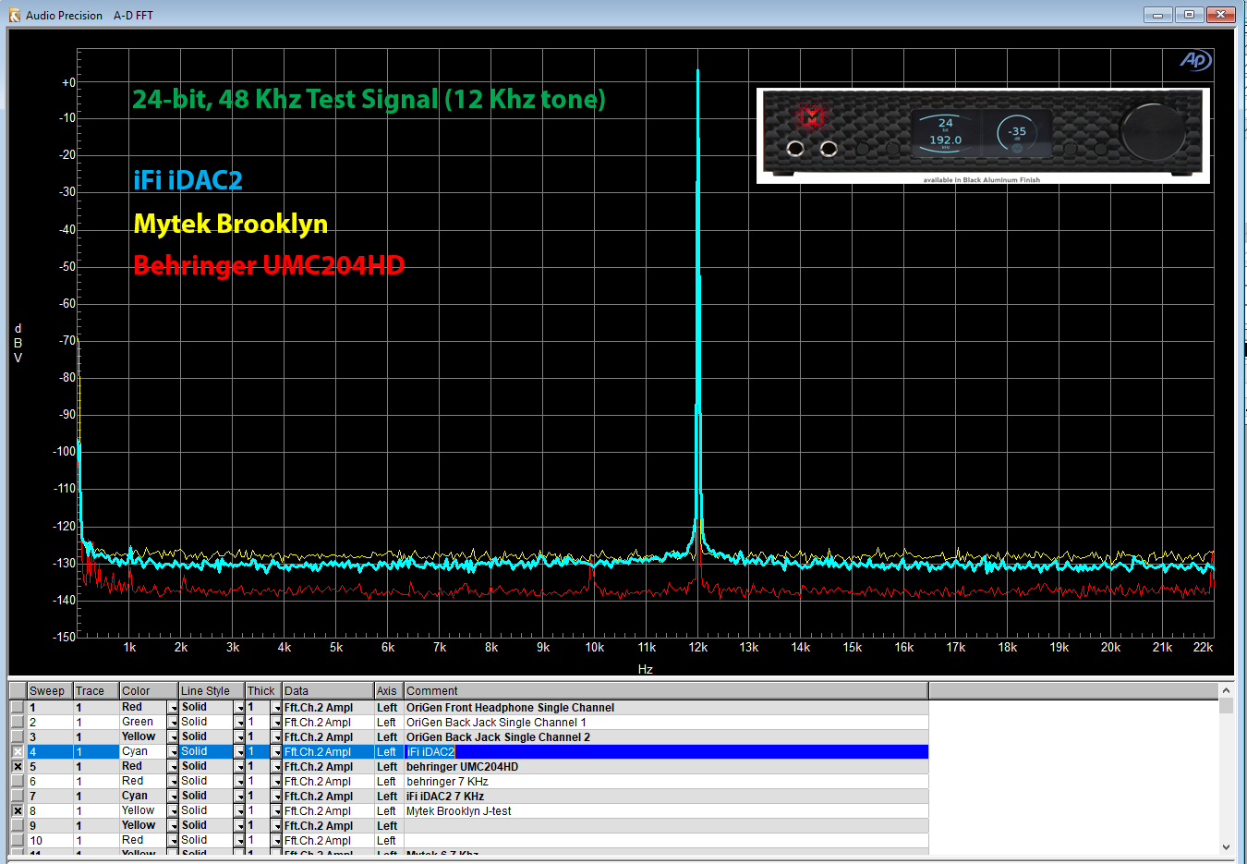Click the Trace column header
The image size is (1247, 864).
pyautogui.click(x=96, y=690)
